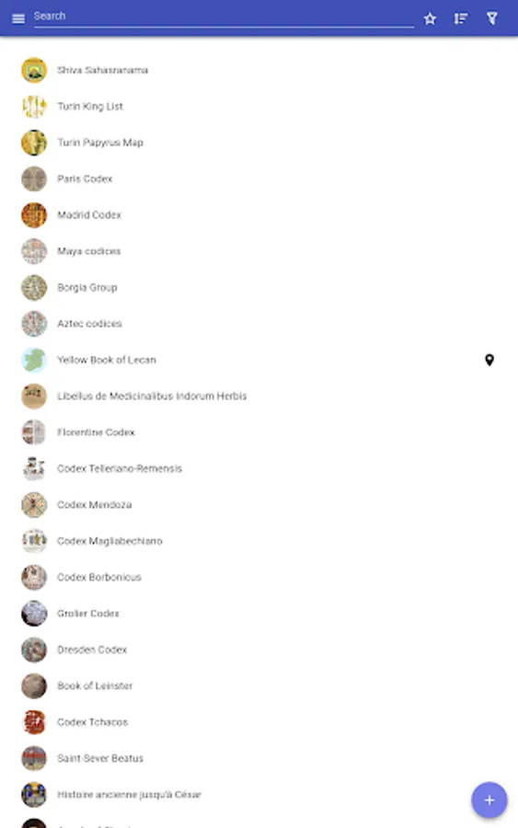Click the Borgia Group avatar icon
The width and height of the screenshot is (518, 828).
pyautogui.click(x=34, y=287)
